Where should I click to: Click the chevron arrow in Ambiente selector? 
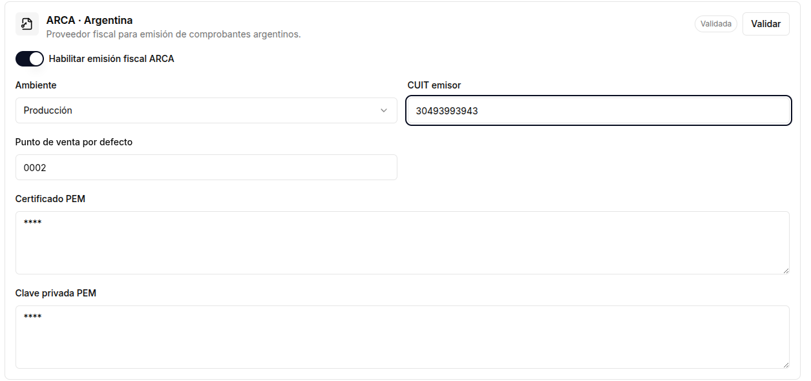pos(384,110)
